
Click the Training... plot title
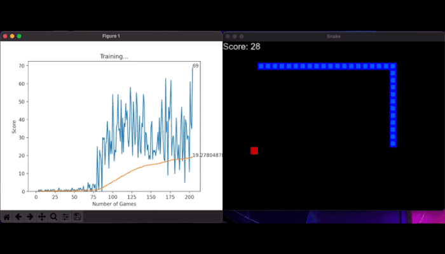(114, 57)
